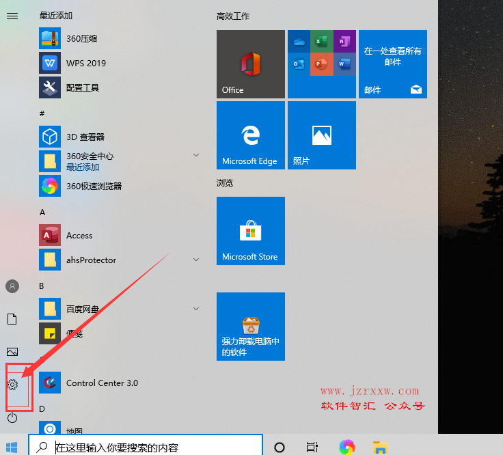Viewport: 503px width, 455px height.
Task: Click the 高效工作 group heading
Action: pos(232,16)
